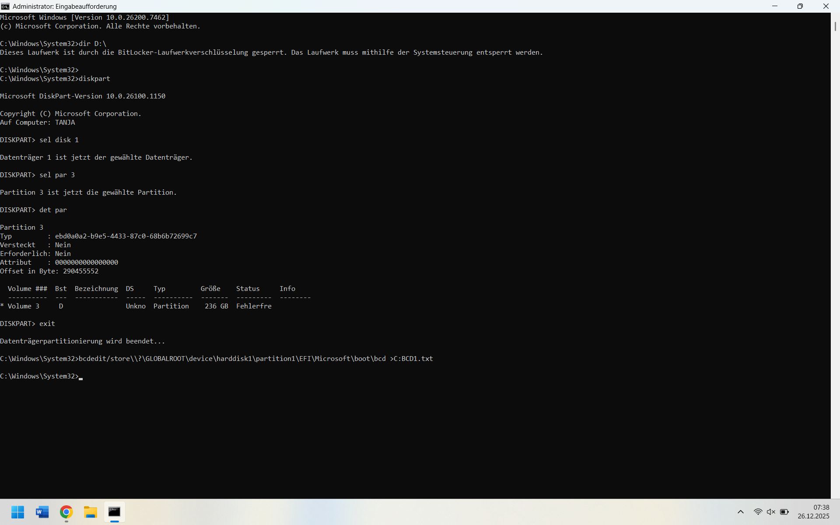This screenshot has height=525, width=840.
Task: Open File Explorer from the taskbar
Action: coord(91,512)
